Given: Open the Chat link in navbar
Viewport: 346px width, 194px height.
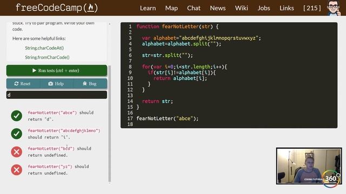Looking at the screenshot, I should pyautogui.click(x=194, y=8).
